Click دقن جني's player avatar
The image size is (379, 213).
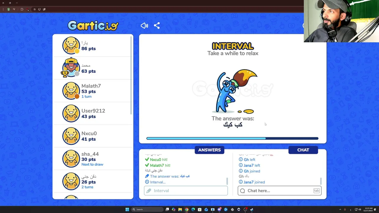[x=71, y=181]
